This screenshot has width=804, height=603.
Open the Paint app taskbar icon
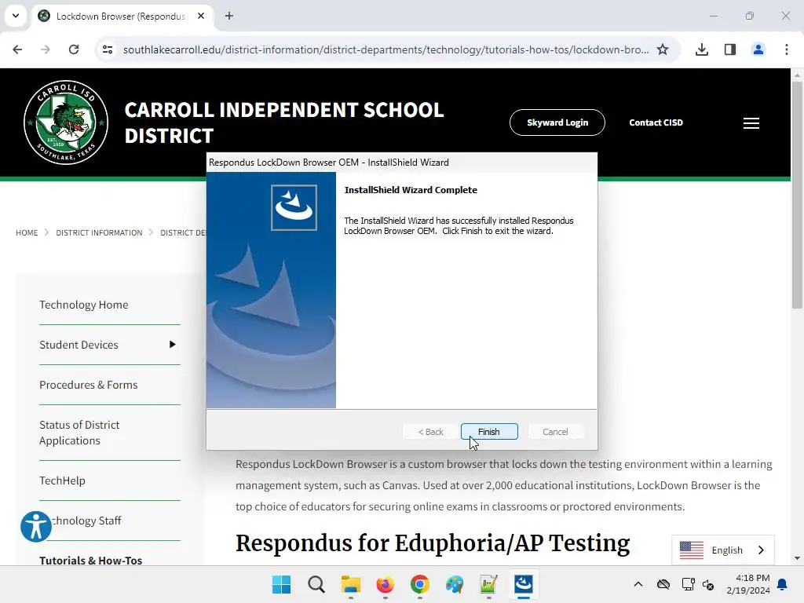(455, 584)
